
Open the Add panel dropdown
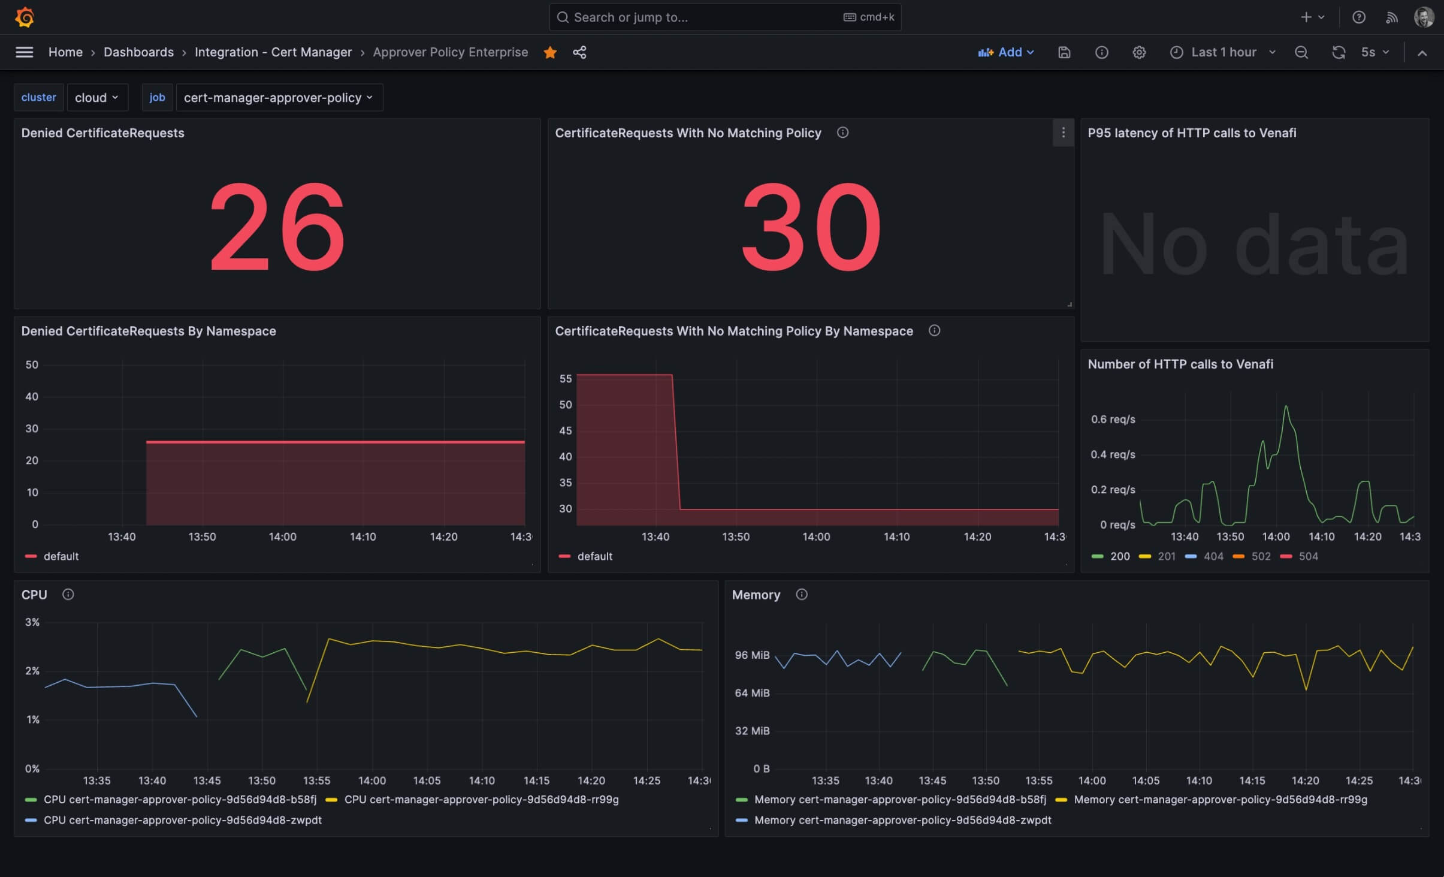click(x=1006, y=52)
